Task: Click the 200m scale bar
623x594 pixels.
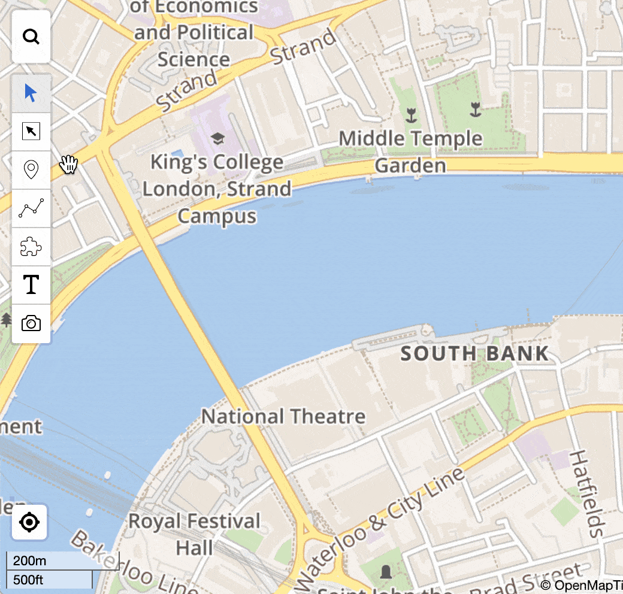Action: coord(62,560)
